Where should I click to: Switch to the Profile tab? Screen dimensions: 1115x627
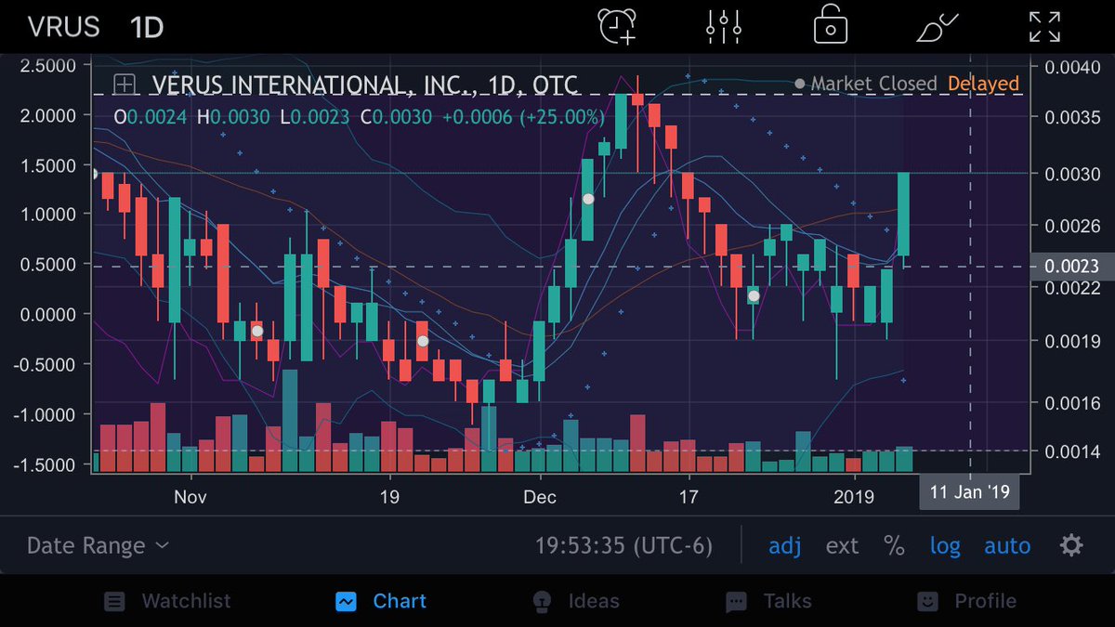click(966, 601)
